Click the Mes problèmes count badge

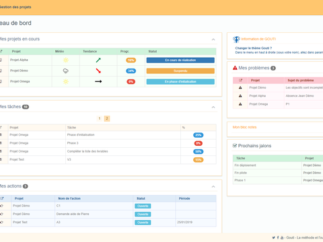pyautogui.click(x=273, y=68)
